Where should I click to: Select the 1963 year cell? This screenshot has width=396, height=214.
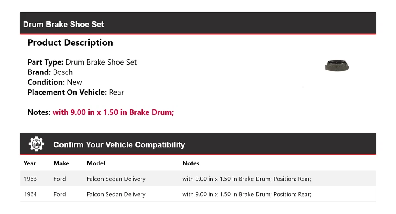[30, 179]
